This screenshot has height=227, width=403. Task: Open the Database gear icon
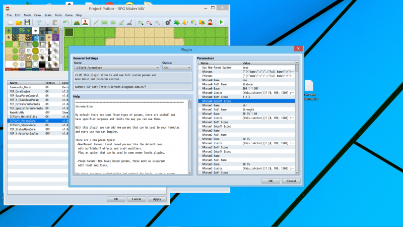[x=168, y=22]
